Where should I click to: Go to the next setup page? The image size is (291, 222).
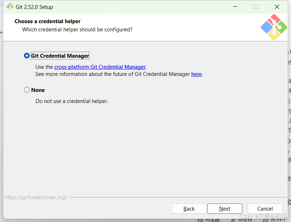tap(225, 209)
